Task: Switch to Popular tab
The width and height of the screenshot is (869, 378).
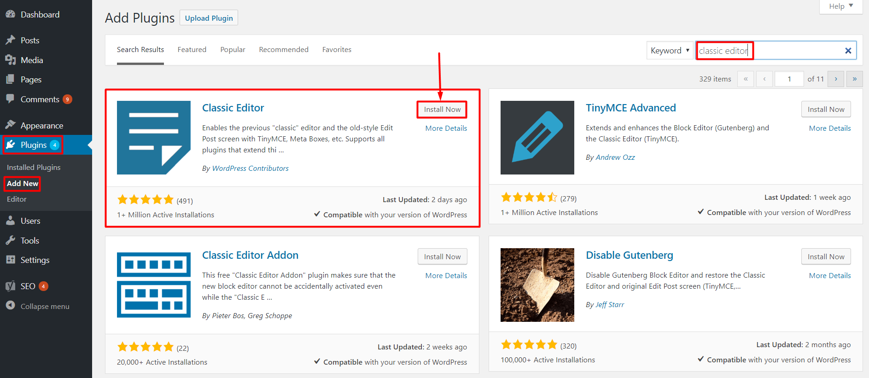Action: pyautogui.click(x=233, y=50)
